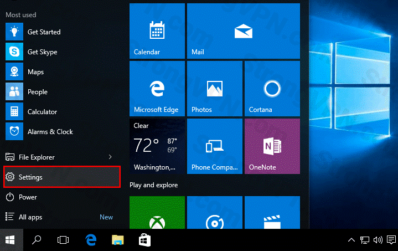Show hidden system tray icons
This screenshot has width=398, height=251.
(x=352, y=240)
